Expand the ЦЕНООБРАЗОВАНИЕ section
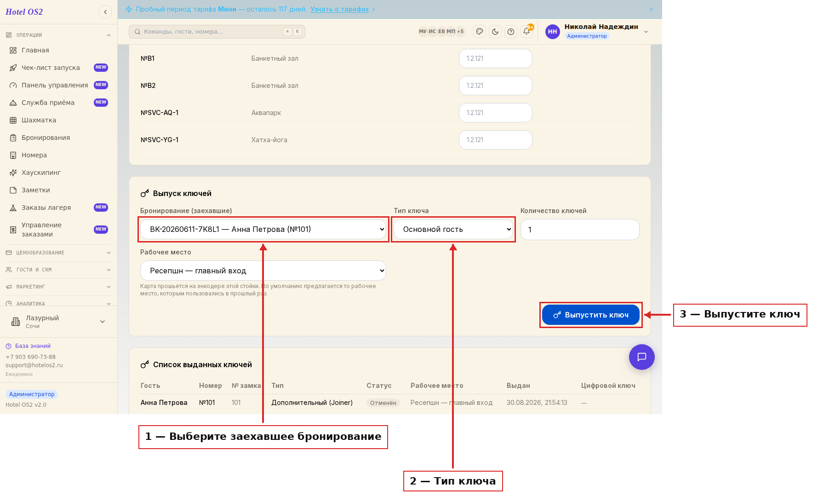Image resolution: width=818 pixels, height=502 pixels. point(58,253)
